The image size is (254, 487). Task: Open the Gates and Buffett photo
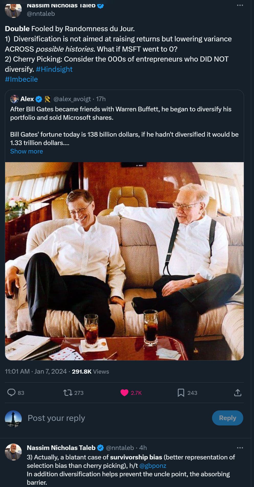[124, 261]
